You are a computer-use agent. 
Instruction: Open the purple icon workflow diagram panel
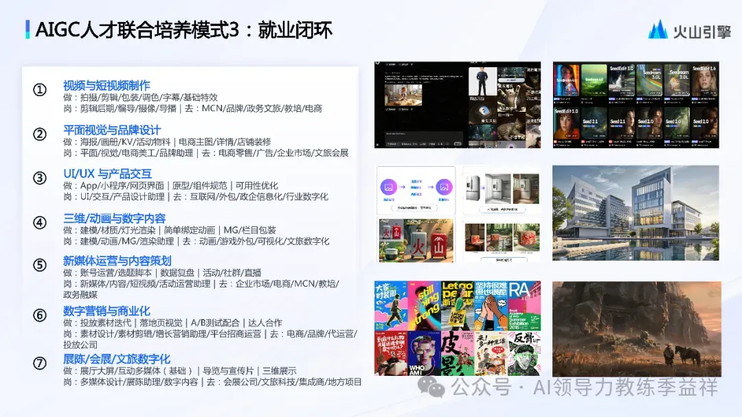(416, 191)
